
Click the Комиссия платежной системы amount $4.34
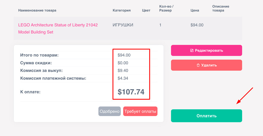click(x=123, y=78)
